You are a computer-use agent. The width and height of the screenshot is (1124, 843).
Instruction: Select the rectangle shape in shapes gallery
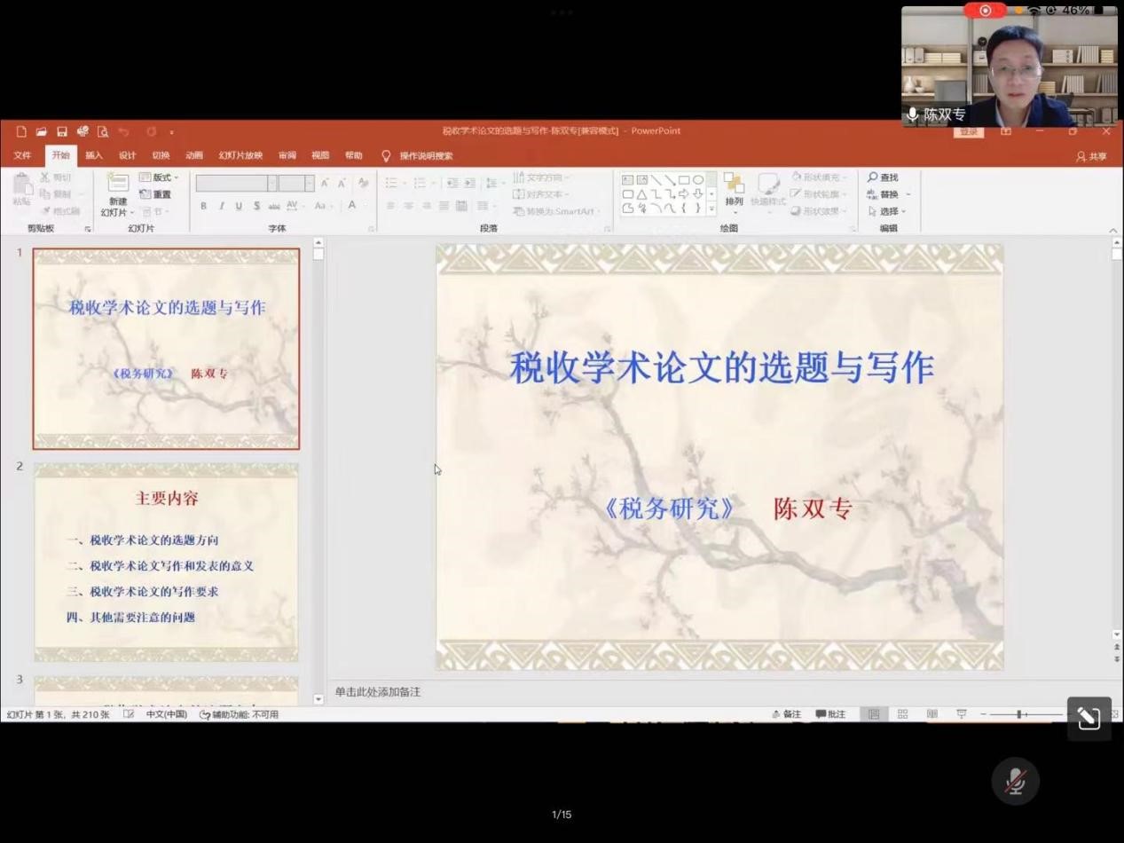coord(684,180)
